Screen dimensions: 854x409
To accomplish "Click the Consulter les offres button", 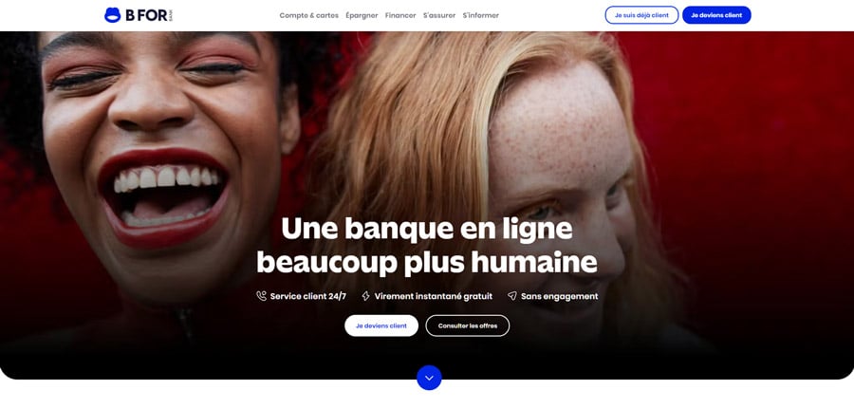I will coord(467,325).
